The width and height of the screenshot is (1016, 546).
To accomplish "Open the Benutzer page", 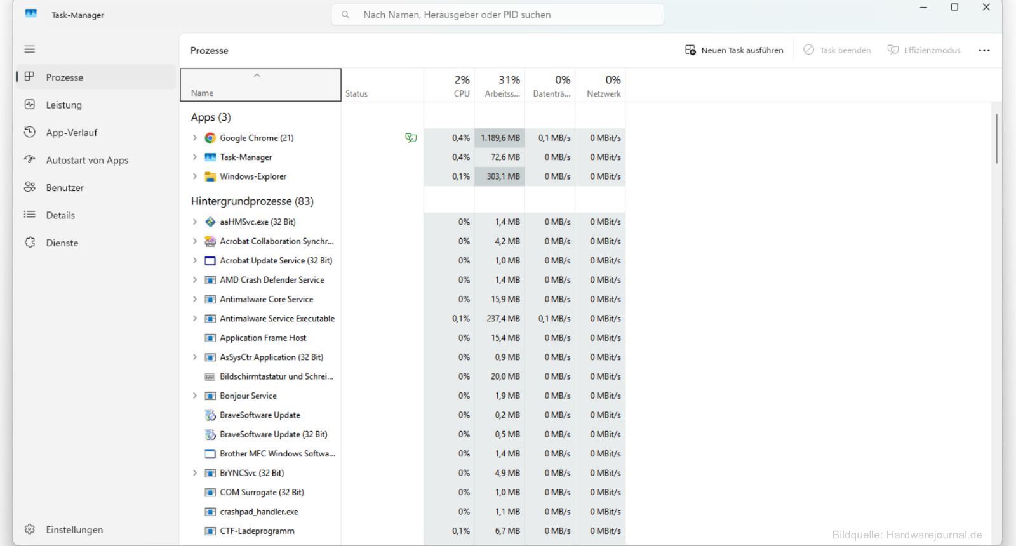I will point(95,187).
